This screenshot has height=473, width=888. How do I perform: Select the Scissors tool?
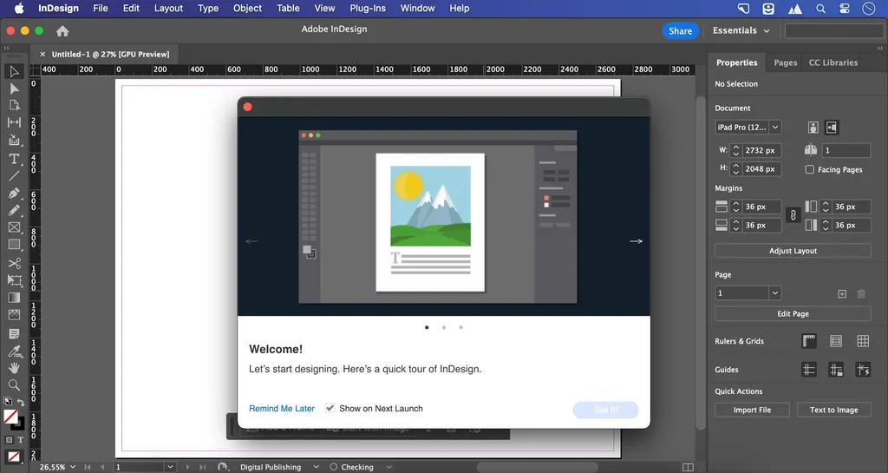point(14,264)
